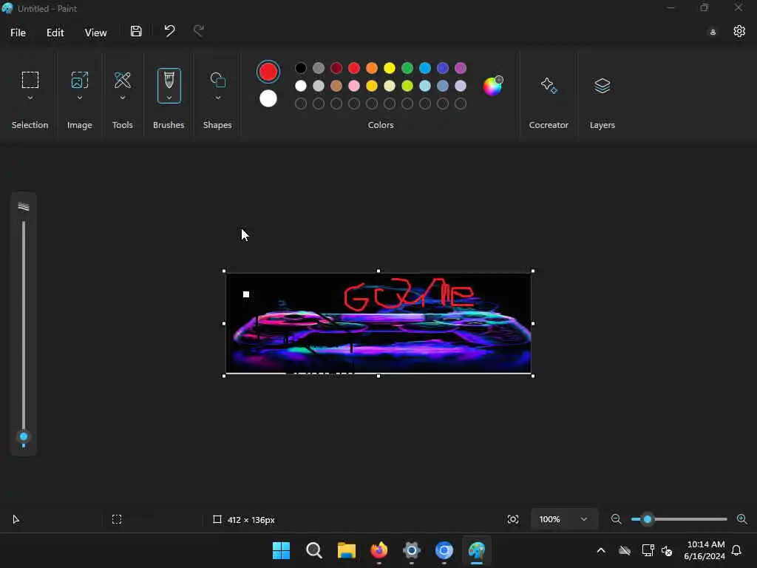
Task: Click the Colors group label
Action: tap(381, 125)
